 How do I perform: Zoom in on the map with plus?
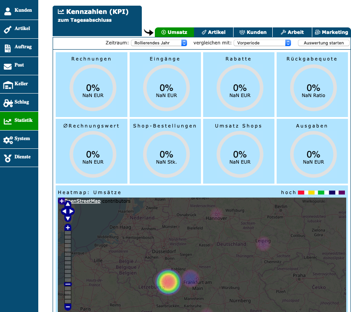[67, 228]
